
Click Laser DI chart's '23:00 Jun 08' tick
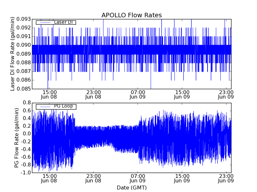(x=93, y=95)
